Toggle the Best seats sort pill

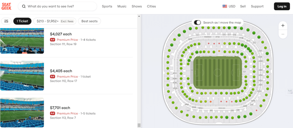click(89, 21)
